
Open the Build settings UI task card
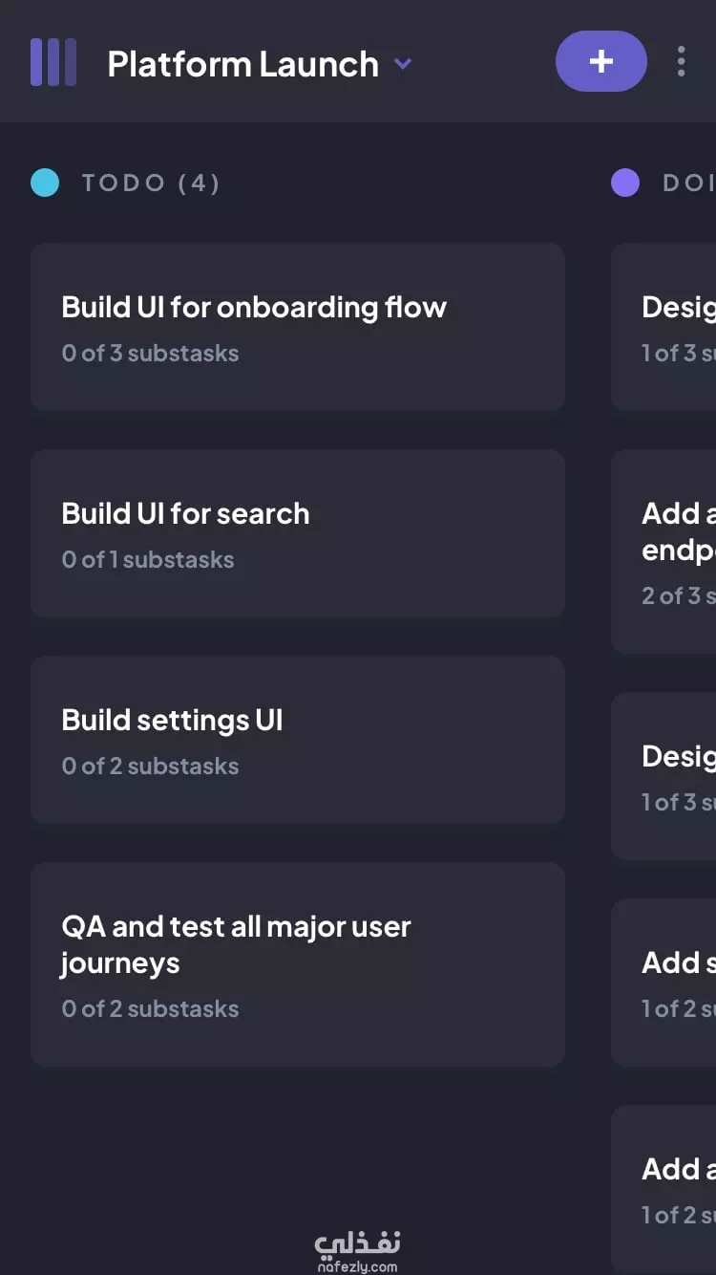pos(298,740)
